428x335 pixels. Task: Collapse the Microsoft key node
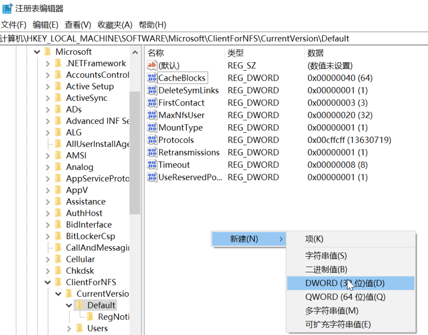point(37,52)
